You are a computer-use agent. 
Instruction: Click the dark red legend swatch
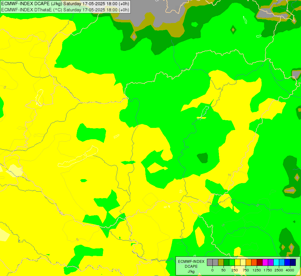click(x=260, y=262)
